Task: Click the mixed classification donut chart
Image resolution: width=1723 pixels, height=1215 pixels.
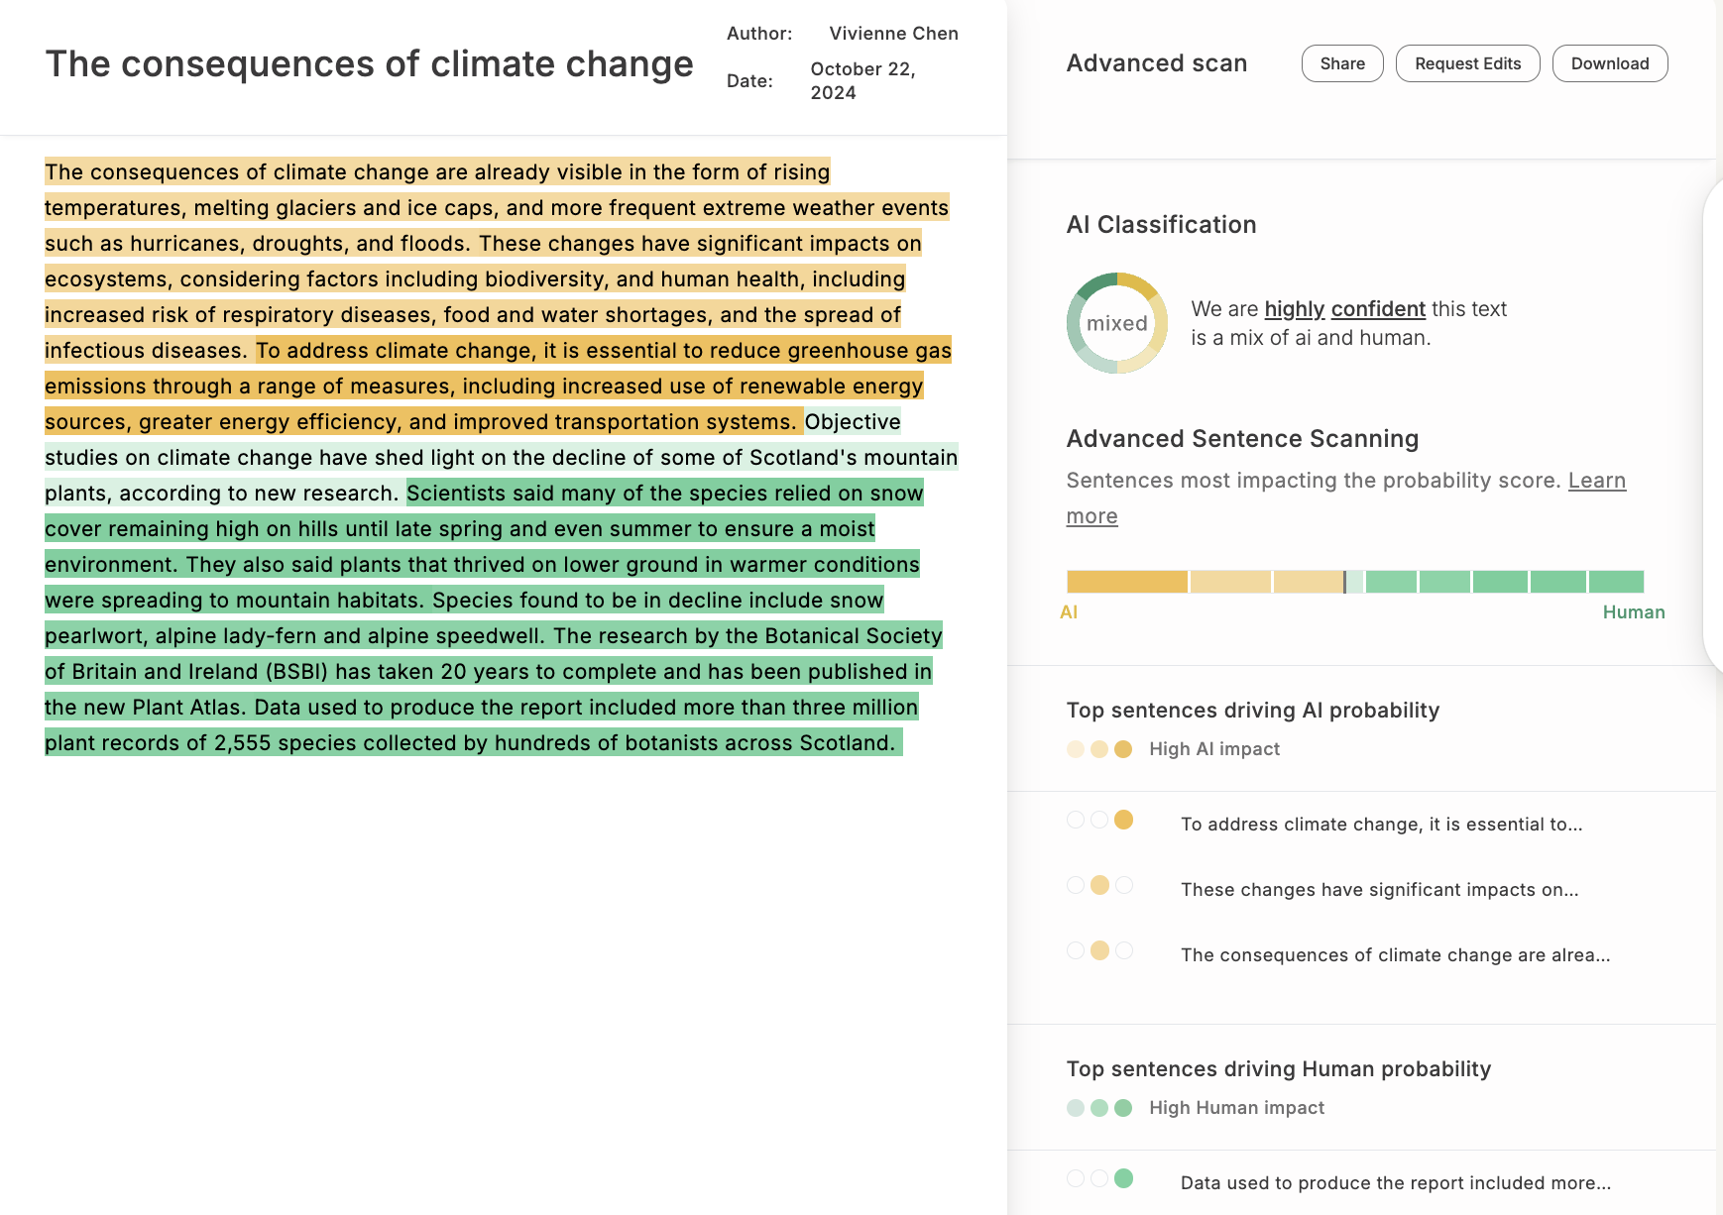Action: 1116,323
